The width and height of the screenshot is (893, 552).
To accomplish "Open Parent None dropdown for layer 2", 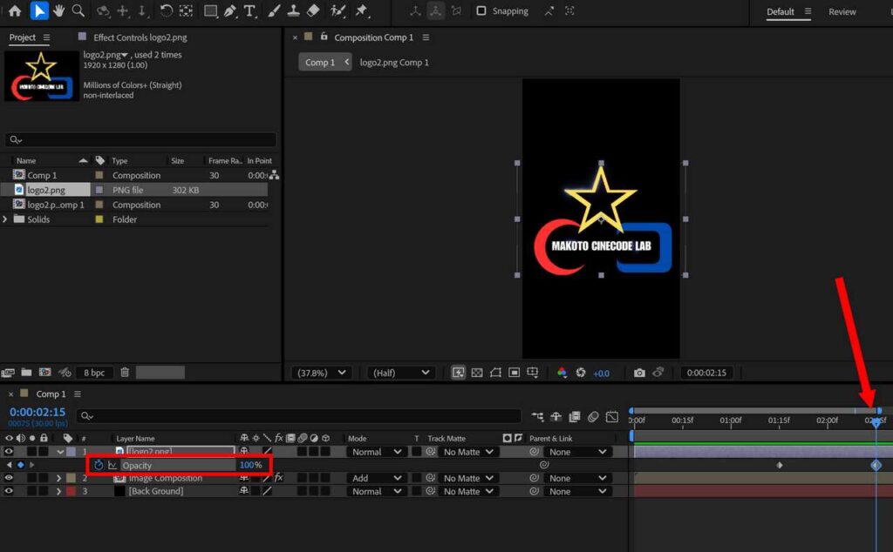I will (x=577, y=478).
